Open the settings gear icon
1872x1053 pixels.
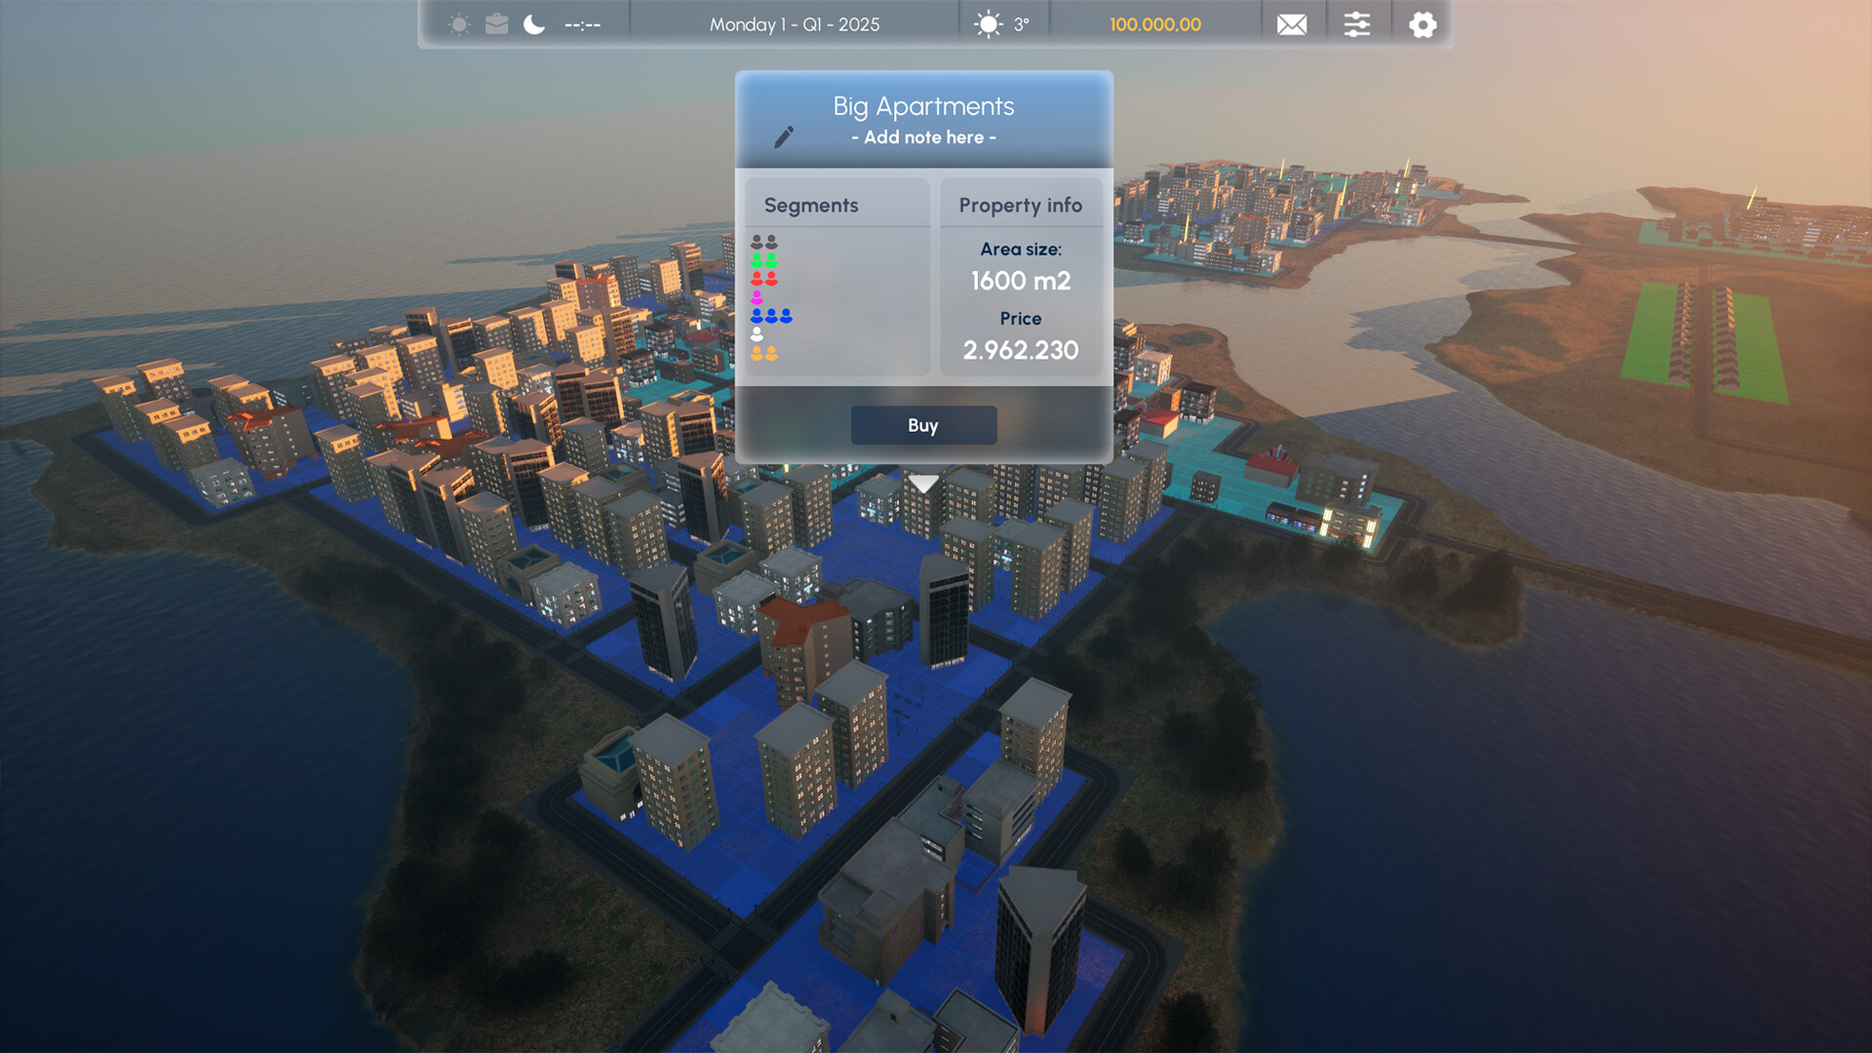click(1423, 23)
